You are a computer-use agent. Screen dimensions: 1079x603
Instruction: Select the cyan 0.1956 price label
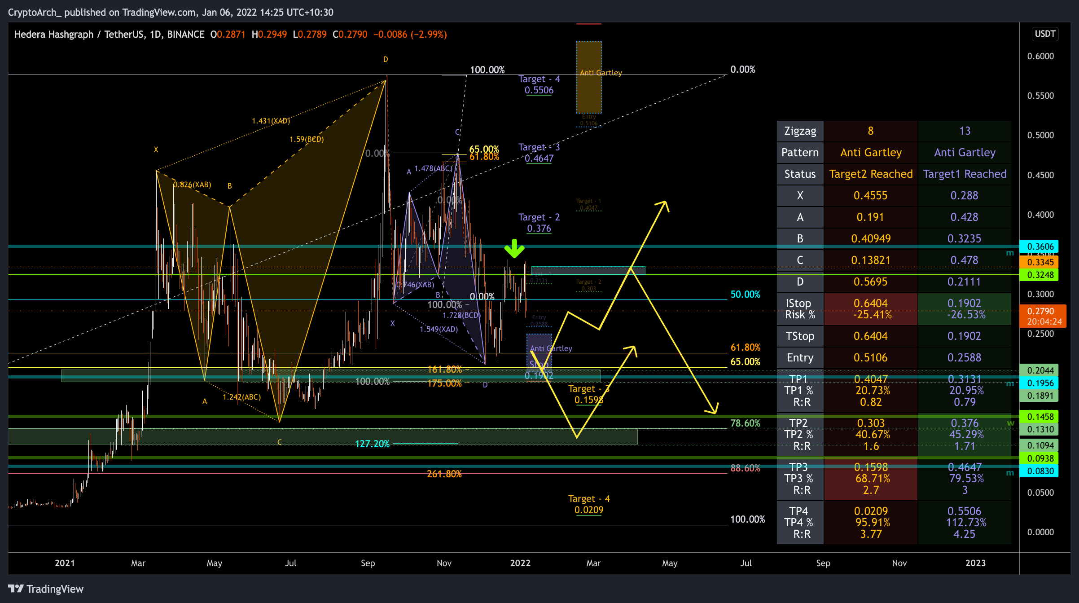1040,383
